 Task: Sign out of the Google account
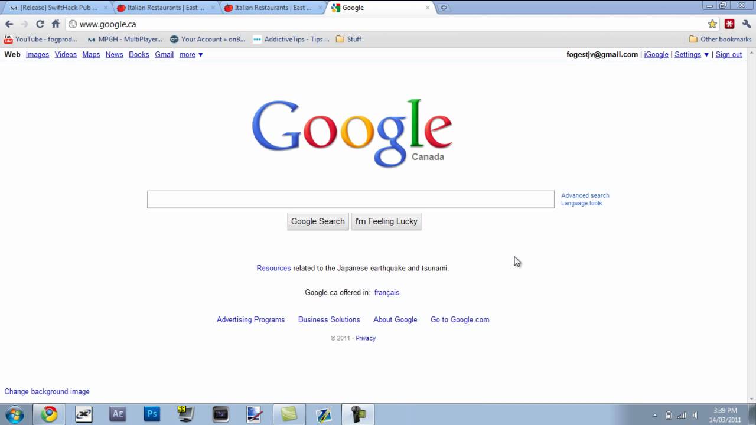[729, 54]
